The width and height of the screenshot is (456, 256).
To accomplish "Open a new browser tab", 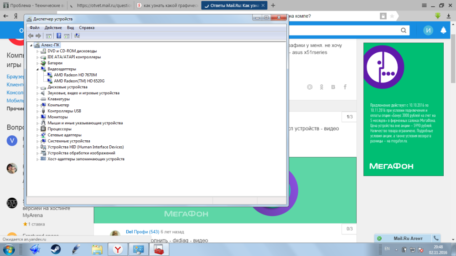I will coord(273,5).
